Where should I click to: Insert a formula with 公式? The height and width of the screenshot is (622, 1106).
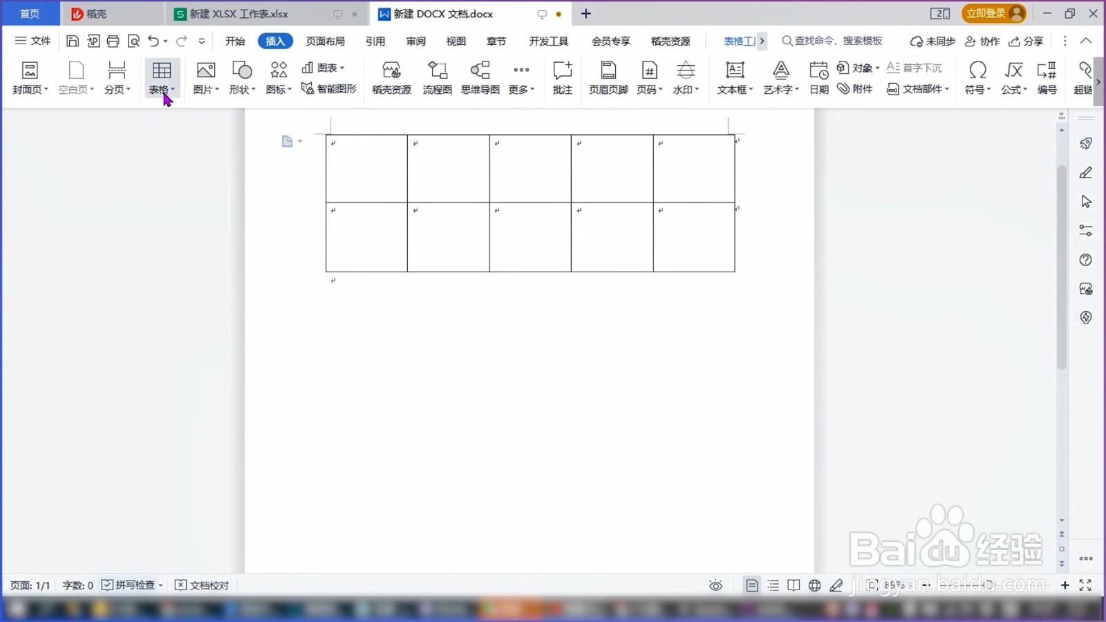click(x=1014, y=77)
